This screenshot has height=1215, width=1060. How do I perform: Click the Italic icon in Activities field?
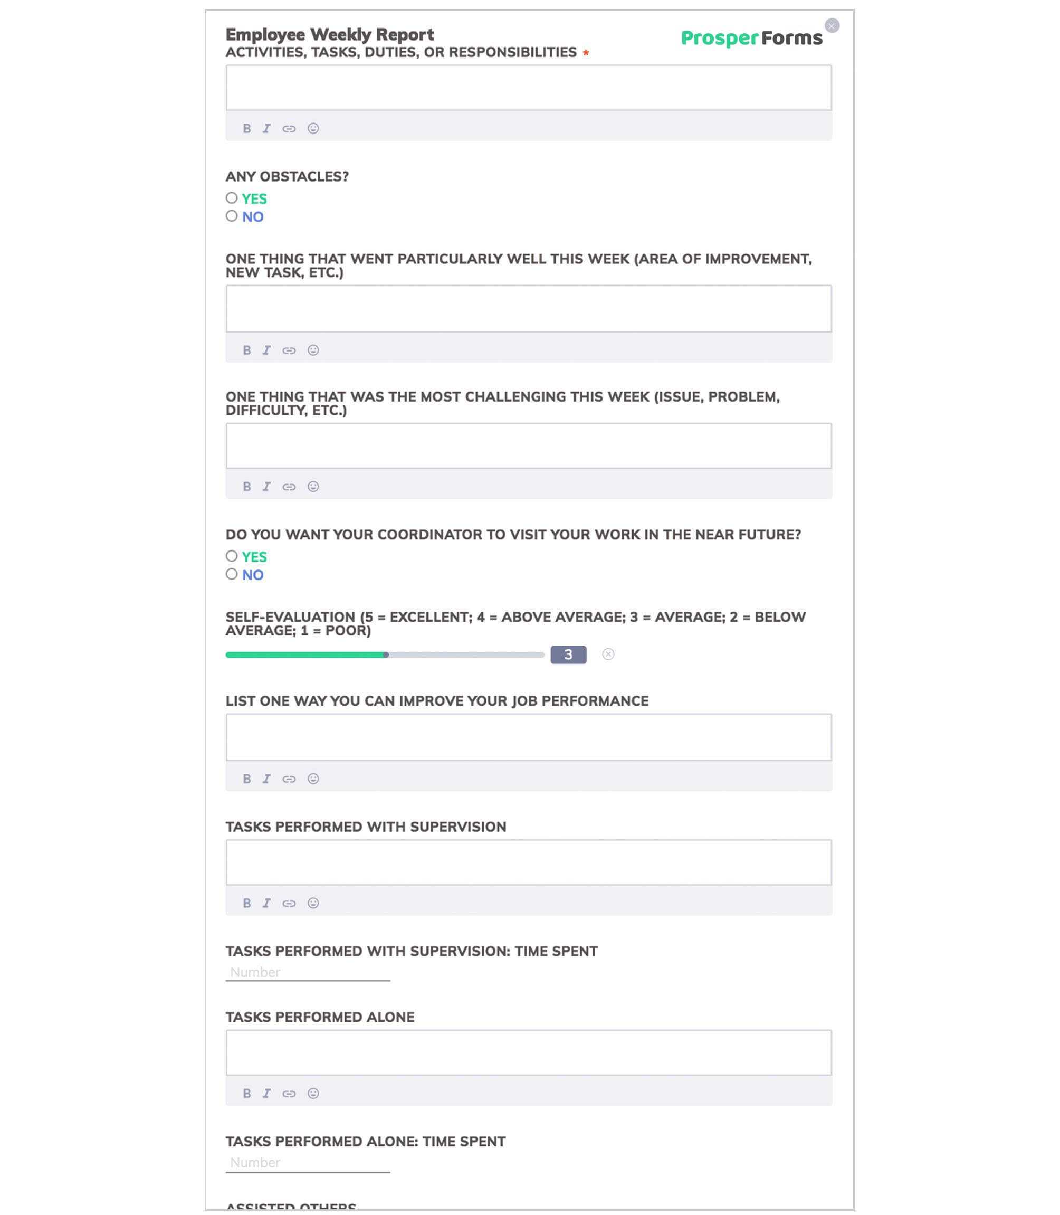[x=266, y=128]
